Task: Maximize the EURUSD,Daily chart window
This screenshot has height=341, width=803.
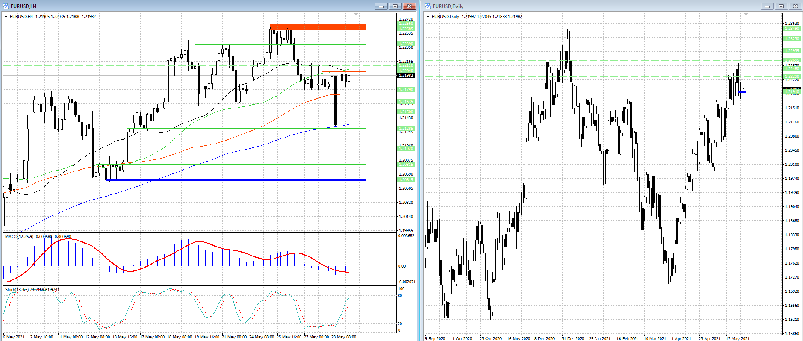Action: tap(781, 6)
